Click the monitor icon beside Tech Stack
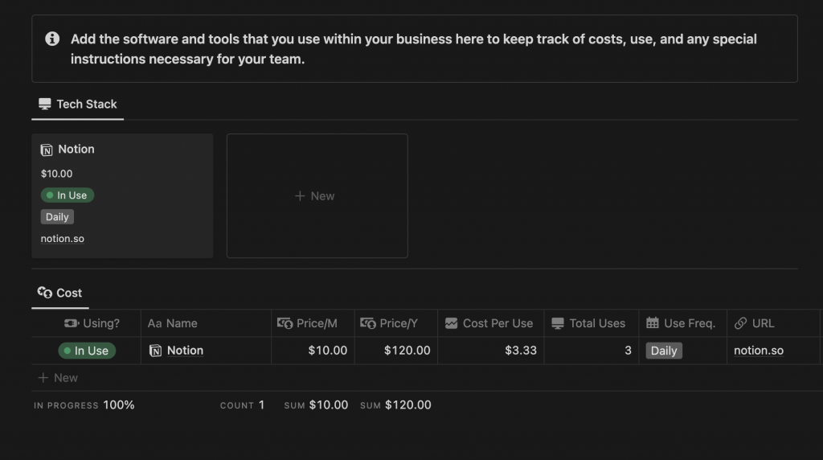Screen dimensions: 823x460 [45, 104]
